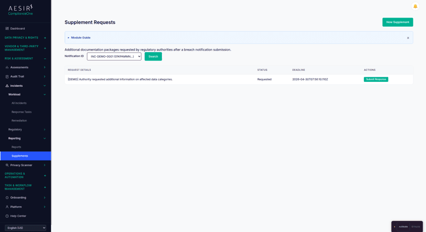Click the Actions column header

pos(369,70)
